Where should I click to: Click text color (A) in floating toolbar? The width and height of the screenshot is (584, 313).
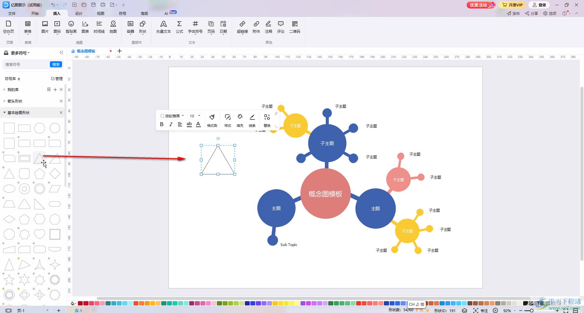[198, 124]
